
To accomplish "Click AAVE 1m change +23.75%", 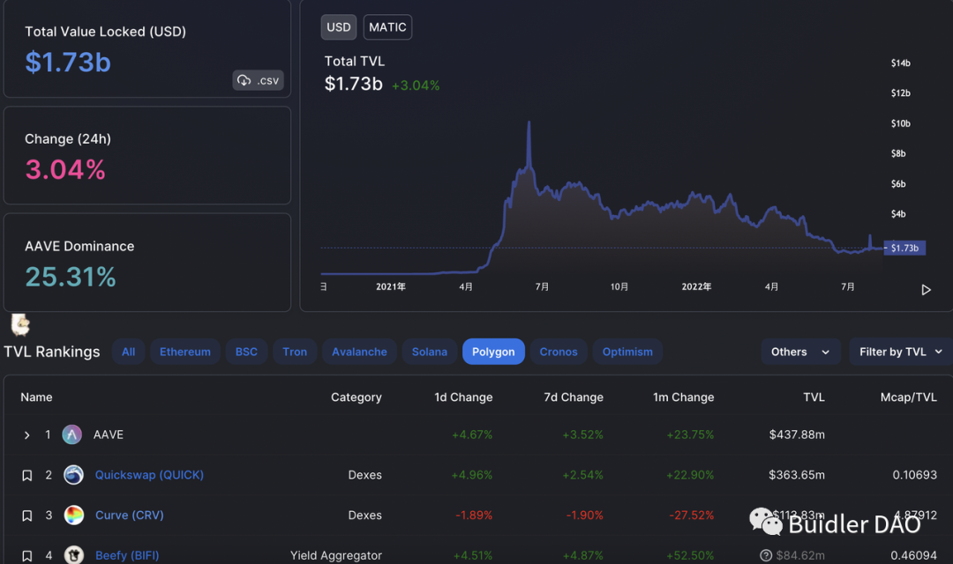I will pyautogui.click(x=690, y=434).
